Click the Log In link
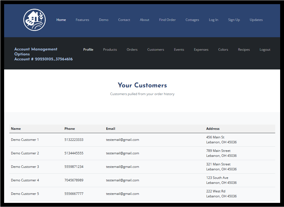 [x=213, y=20]
